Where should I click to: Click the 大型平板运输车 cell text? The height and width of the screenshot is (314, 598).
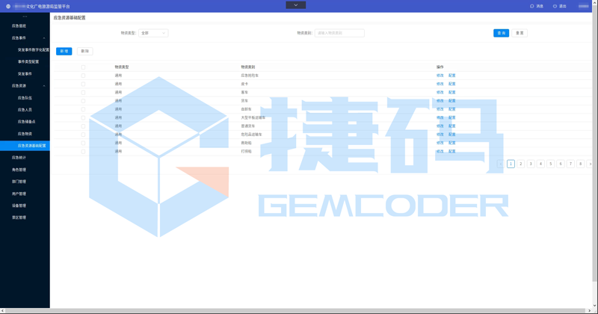[x=253, y=117]
